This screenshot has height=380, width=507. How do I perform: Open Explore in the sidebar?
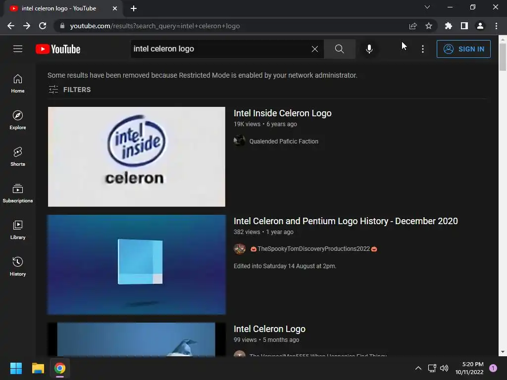(18, 120)
